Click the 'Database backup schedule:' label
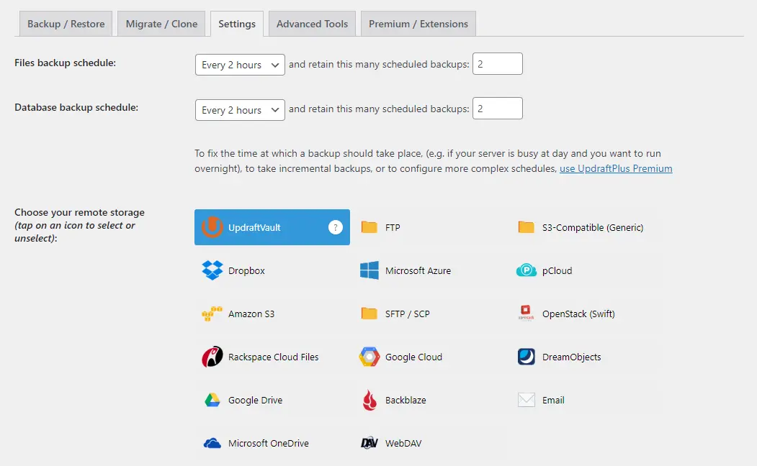The width and height of the screenshot is (757, 466). (x=76, y=107)
